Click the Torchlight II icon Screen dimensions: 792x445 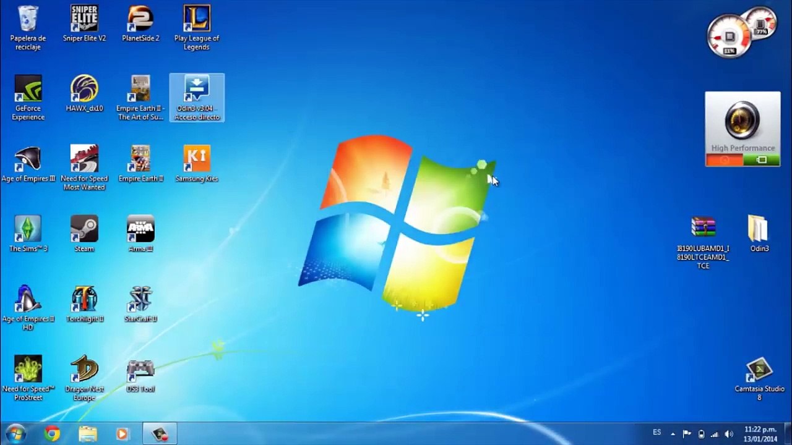pos(84,304)
